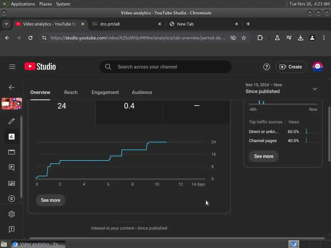Click the show desktop icon in taskbar

4,244
